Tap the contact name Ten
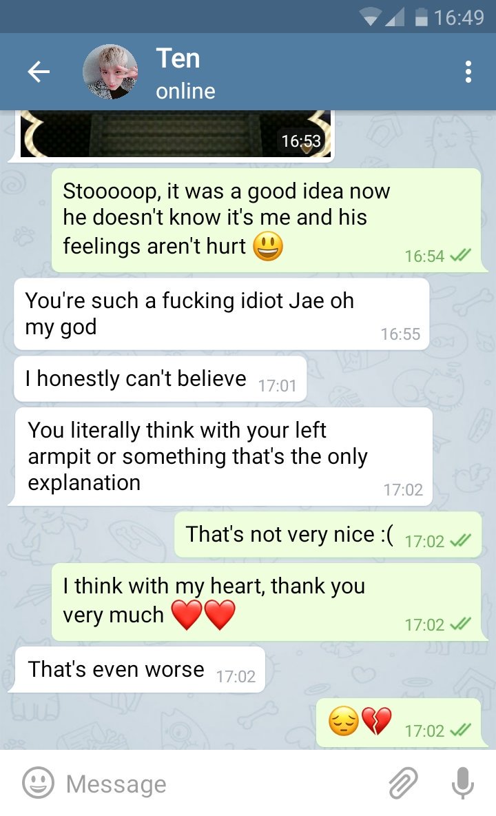Screen dimensions: 496x816 pos(178,58)
